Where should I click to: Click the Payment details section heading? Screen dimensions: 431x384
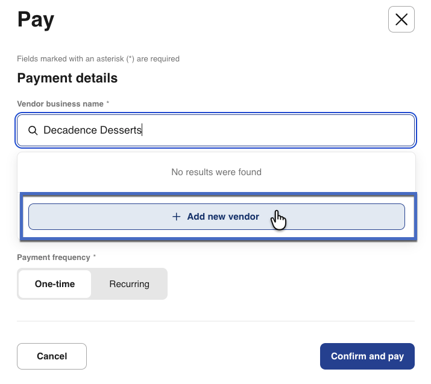coord(67,78)
